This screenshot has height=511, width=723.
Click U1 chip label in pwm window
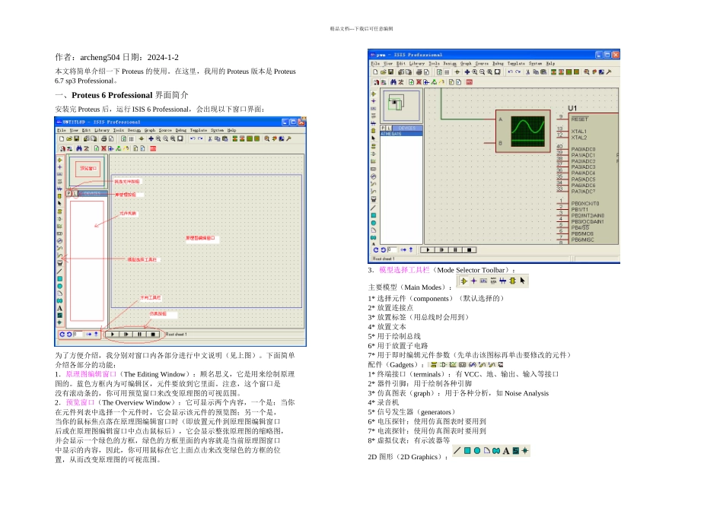coord(572,108)
